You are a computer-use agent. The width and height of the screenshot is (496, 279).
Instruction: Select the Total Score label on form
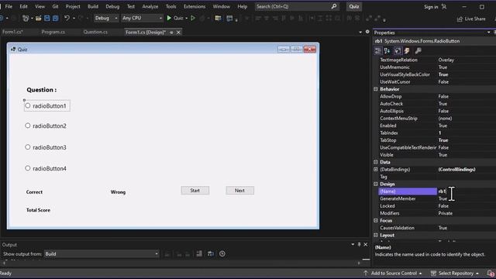tap(38, 210)
